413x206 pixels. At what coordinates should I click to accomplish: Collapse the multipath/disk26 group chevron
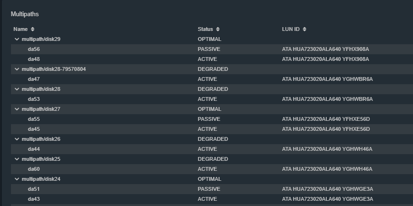tap(17, 139)
